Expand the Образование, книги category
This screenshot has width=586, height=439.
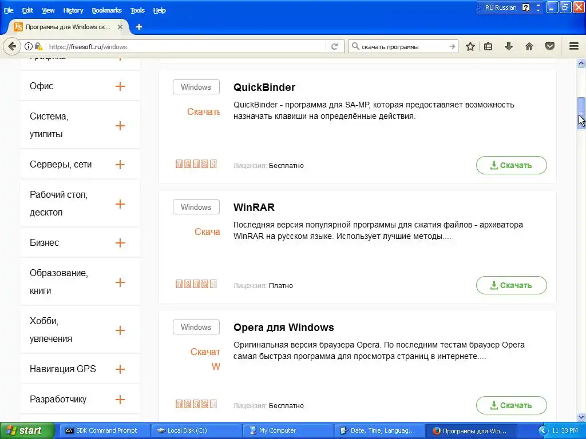(x=120, y=282)
